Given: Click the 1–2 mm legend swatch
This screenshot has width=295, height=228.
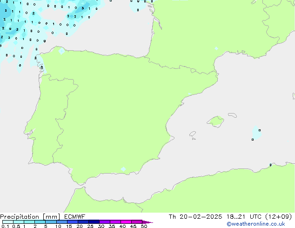Looking at the screenshot, I should [29, 222].
